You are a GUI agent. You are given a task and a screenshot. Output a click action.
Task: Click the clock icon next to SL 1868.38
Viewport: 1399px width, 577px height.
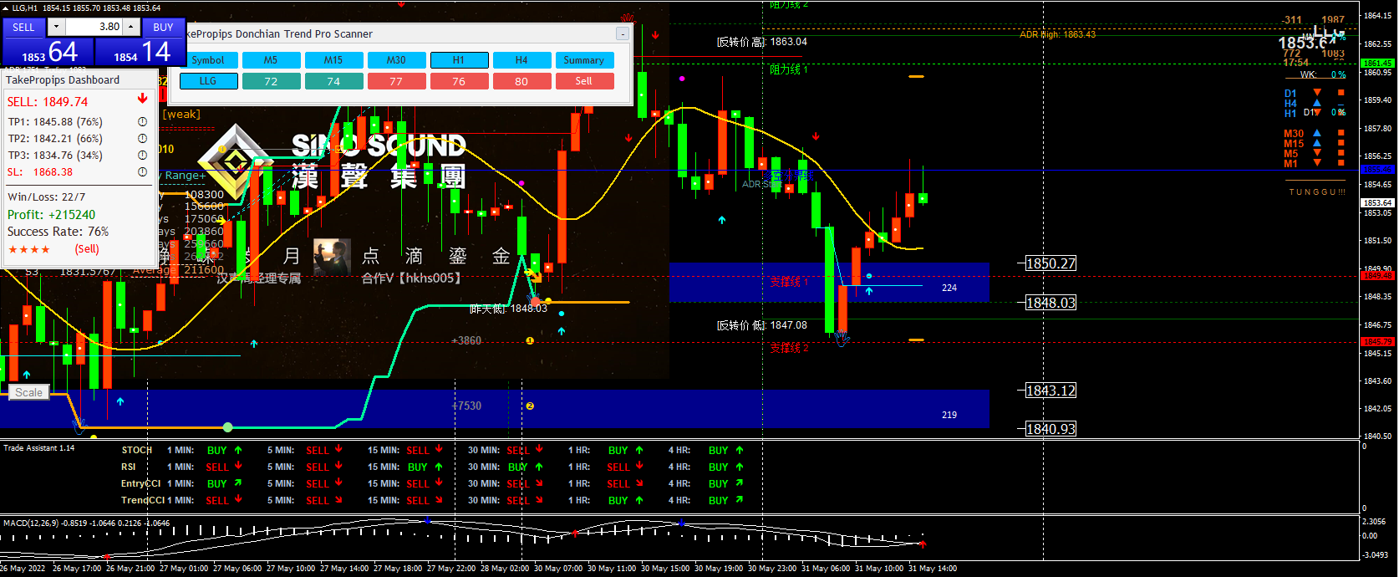click(142, 172)
